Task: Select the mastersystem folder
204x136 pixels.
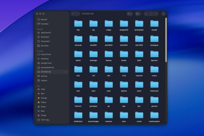Action: [154, 117]
